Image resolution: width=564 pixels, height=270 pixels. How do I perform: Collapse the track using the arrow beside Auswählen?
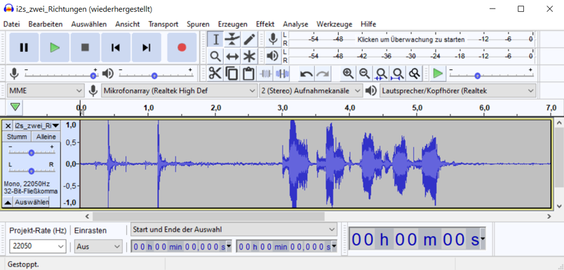8,203
